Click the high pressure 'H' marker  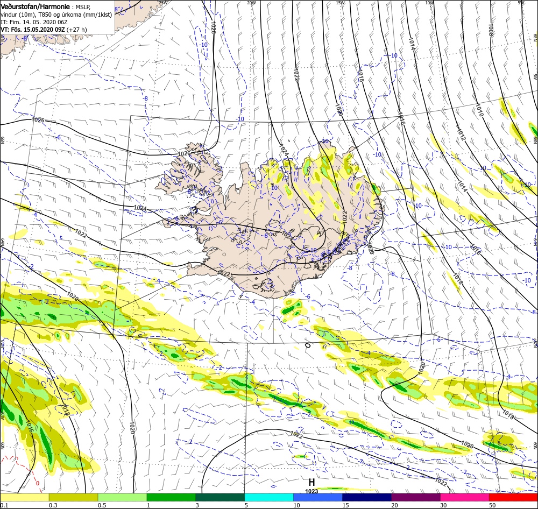coord(312,482)
